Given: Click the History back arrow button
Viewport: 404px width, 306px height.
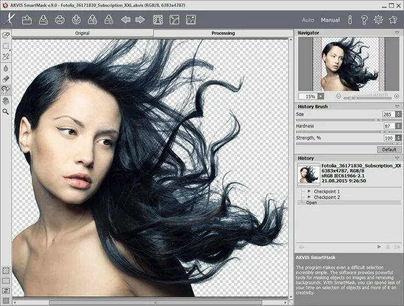Looking at the screenshot, I should coord(301,247).
